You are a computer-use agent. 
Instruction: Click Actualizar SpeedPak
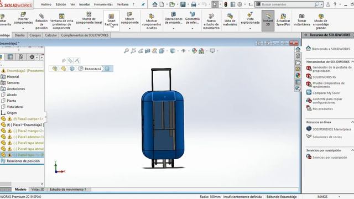coord(283,20)
